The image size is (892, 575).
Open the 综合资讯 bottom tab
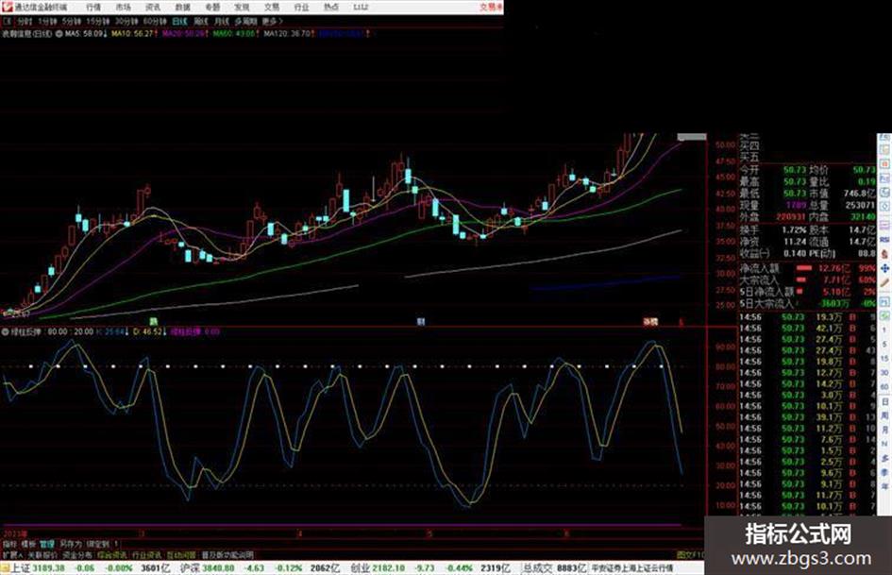[112, 554]
